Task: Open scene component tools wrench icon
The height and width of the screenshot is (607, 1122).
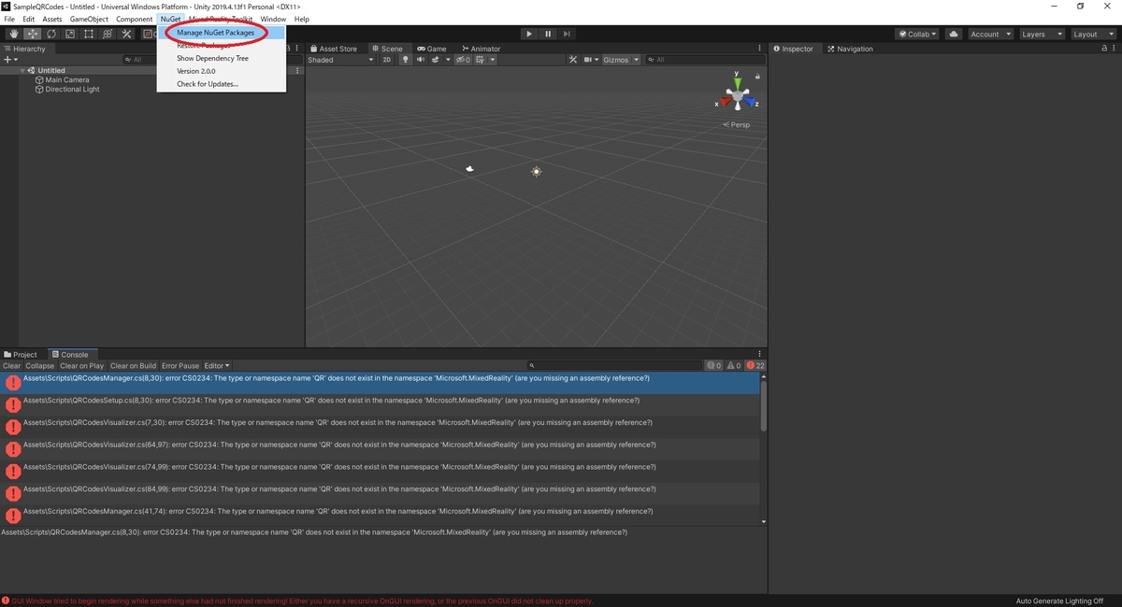Action: (574, 60)
